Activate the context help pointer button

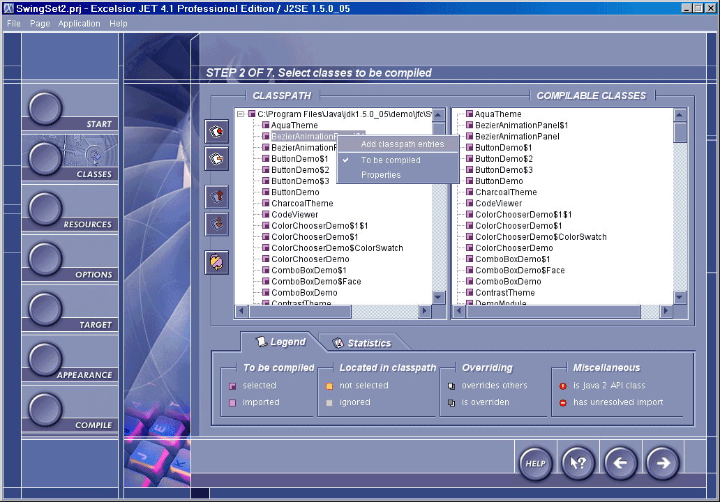(x=578, y=464)
